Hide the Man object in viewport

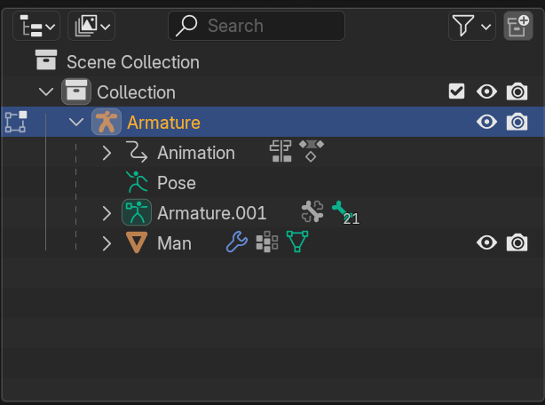(486, 242)
